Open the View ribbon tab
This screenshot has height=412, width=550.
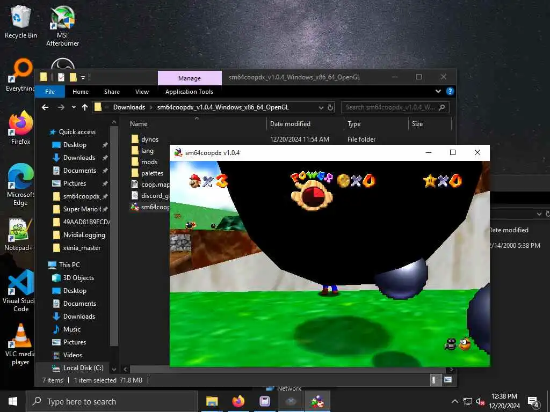click(x=142, y=91)
